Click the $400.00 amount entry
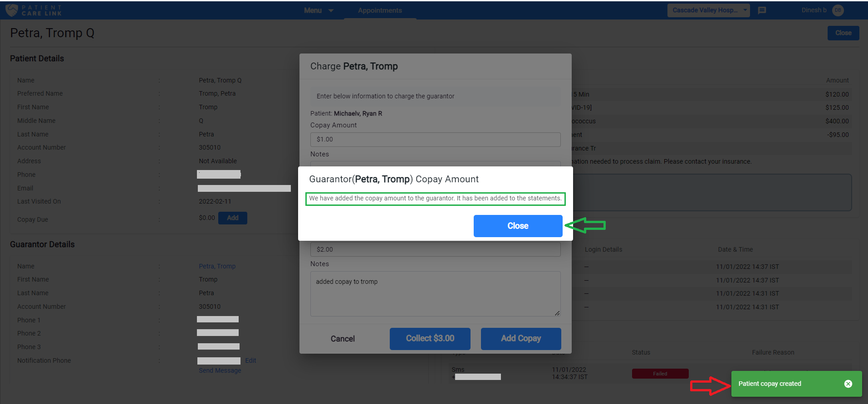The height and width of the screenshot is (404, 868). (x=837, y=121)
